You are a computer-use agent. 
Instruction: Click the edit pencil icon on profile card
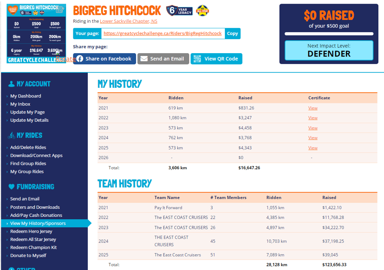60,10
